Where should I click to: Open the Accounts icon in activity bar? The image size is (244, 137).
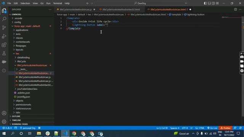pos(4,113)
